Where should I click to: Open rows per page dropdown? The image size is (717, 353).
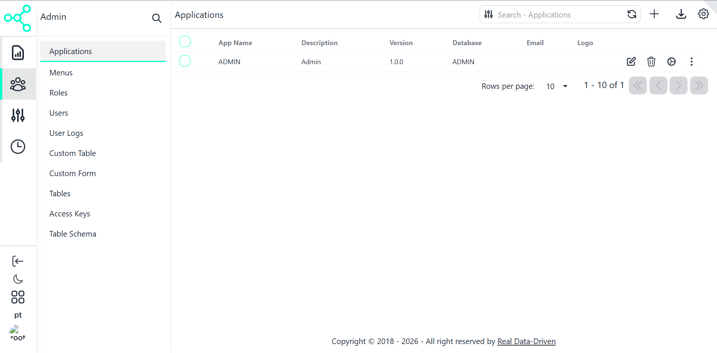[x=556, y=86]
